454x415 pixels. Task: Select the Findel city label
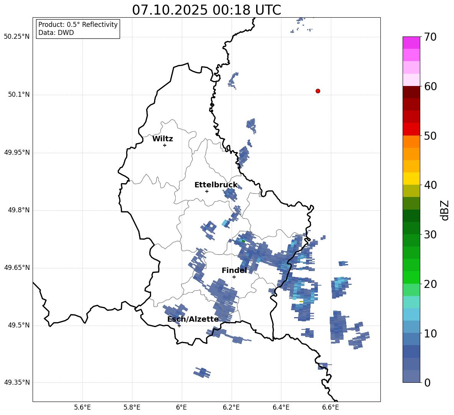(234, 270)
